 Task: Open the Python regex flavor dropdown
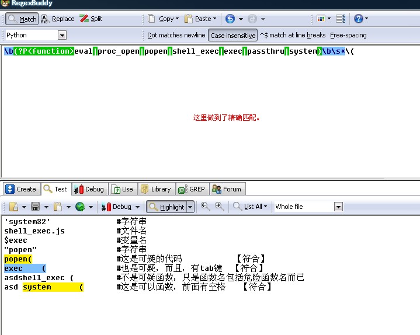(x=62, y=35)
